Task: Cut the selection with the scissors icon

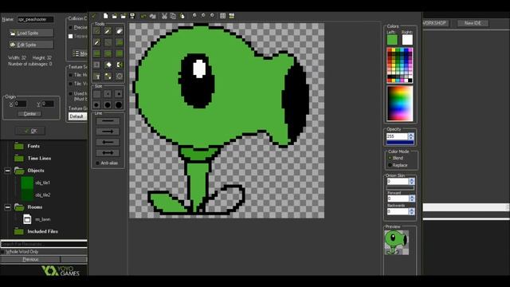Action: [164, 16]
